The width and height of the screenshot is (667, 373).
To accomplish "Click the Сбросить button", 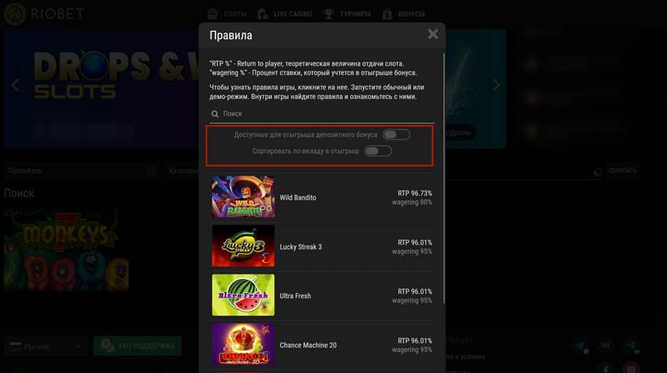I will (623, 171).
